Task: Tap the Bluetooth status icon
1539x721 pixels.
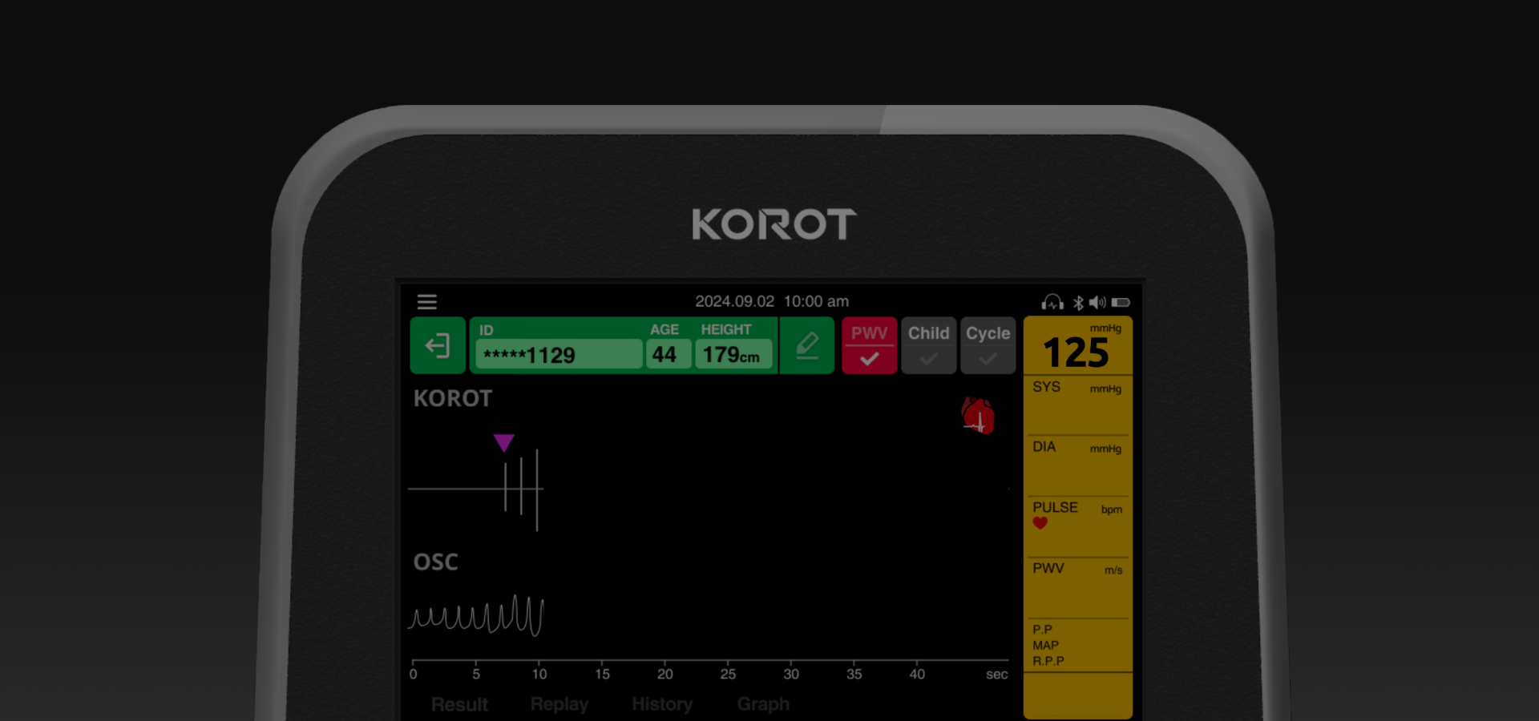Action: 1078,302
